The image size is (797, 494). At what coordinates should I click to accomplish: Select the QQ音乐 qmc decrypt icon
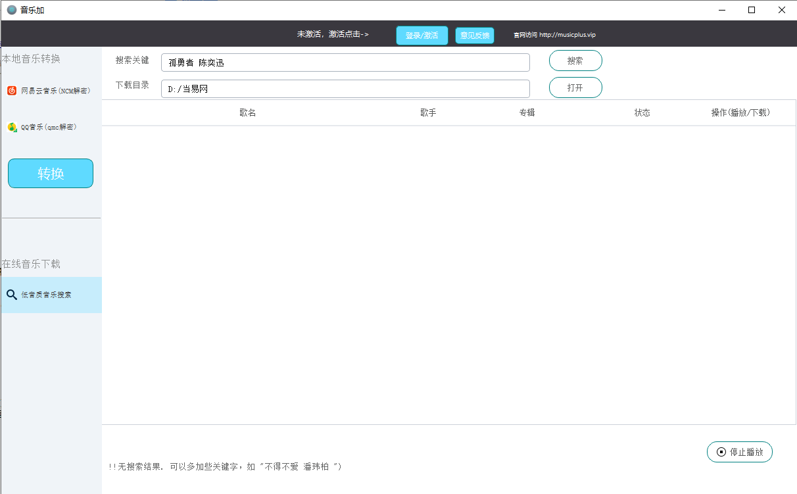[x=11, y=126]
